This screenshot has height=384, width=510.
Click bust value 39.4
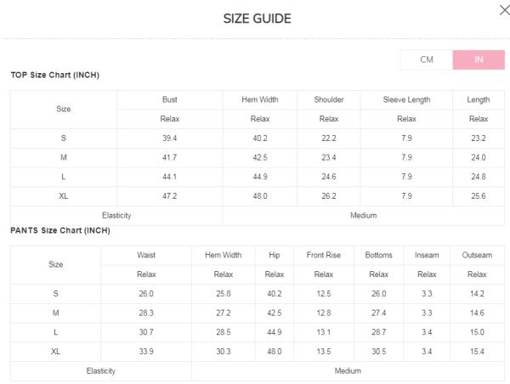click(x=169, y=138)
